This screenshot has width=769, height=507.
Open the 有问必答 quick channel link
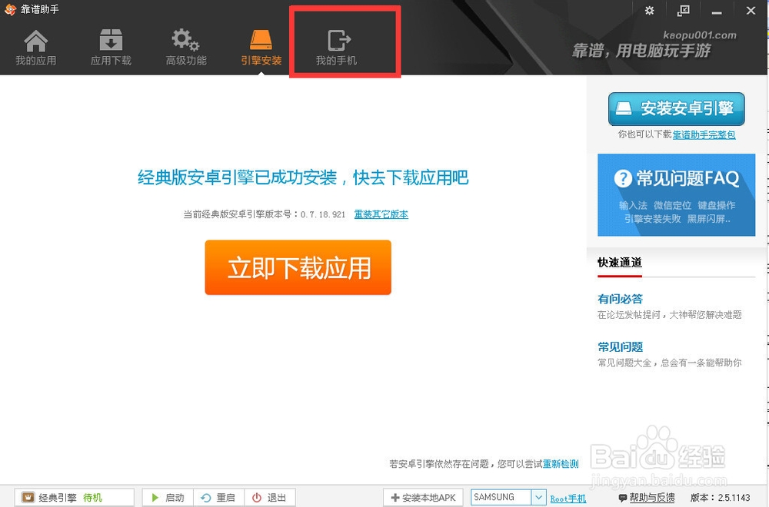point(619,299)
